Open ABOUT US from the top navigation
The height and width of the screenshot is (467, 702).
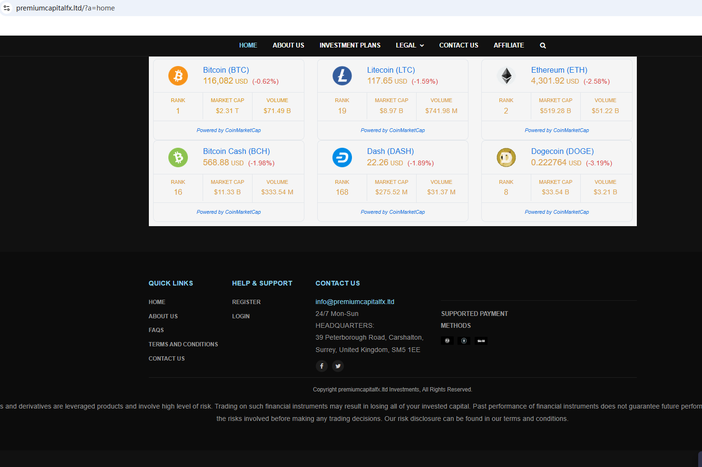point(288,46)
